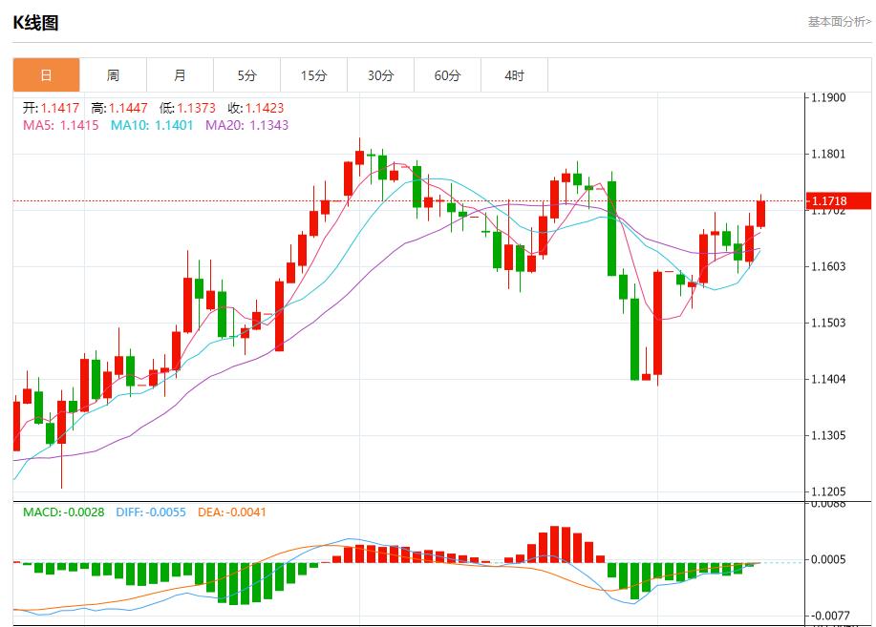Viewport: 876px width, 627px height.
Task: Select the 4时 four-hour interval tab
Action: (x=513, y=74)
